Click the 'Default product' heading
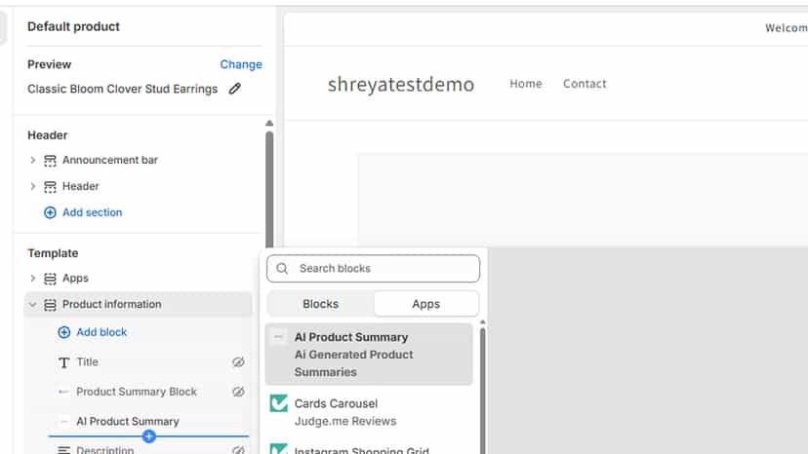Screen dimensions: 808x454 74,26
